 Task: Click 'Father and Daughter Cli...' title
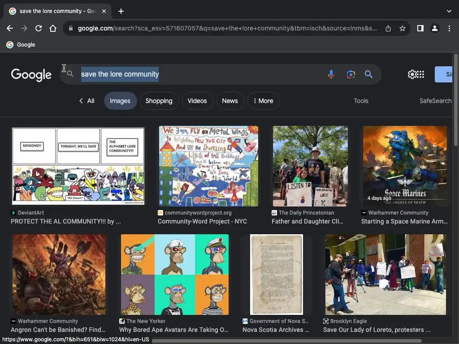(x=307, y=221)
